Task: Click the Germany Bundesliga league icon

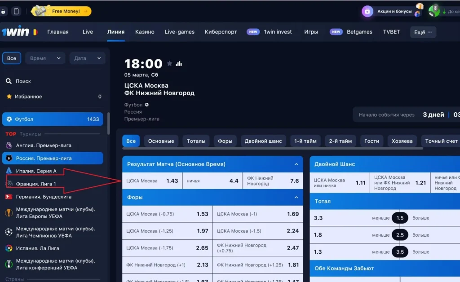Action: coord(9,197)
